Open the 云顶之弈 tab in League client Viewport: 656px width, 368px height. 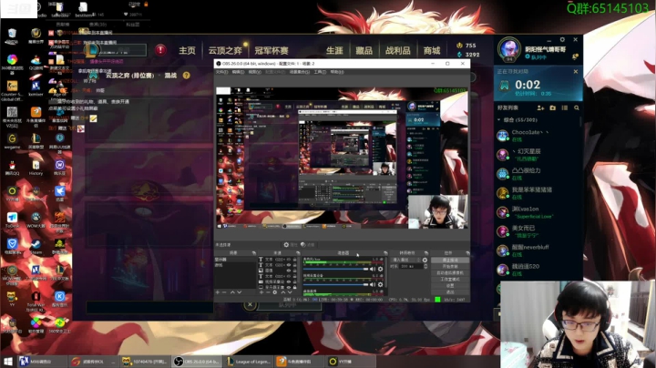(x=225, y=51)
